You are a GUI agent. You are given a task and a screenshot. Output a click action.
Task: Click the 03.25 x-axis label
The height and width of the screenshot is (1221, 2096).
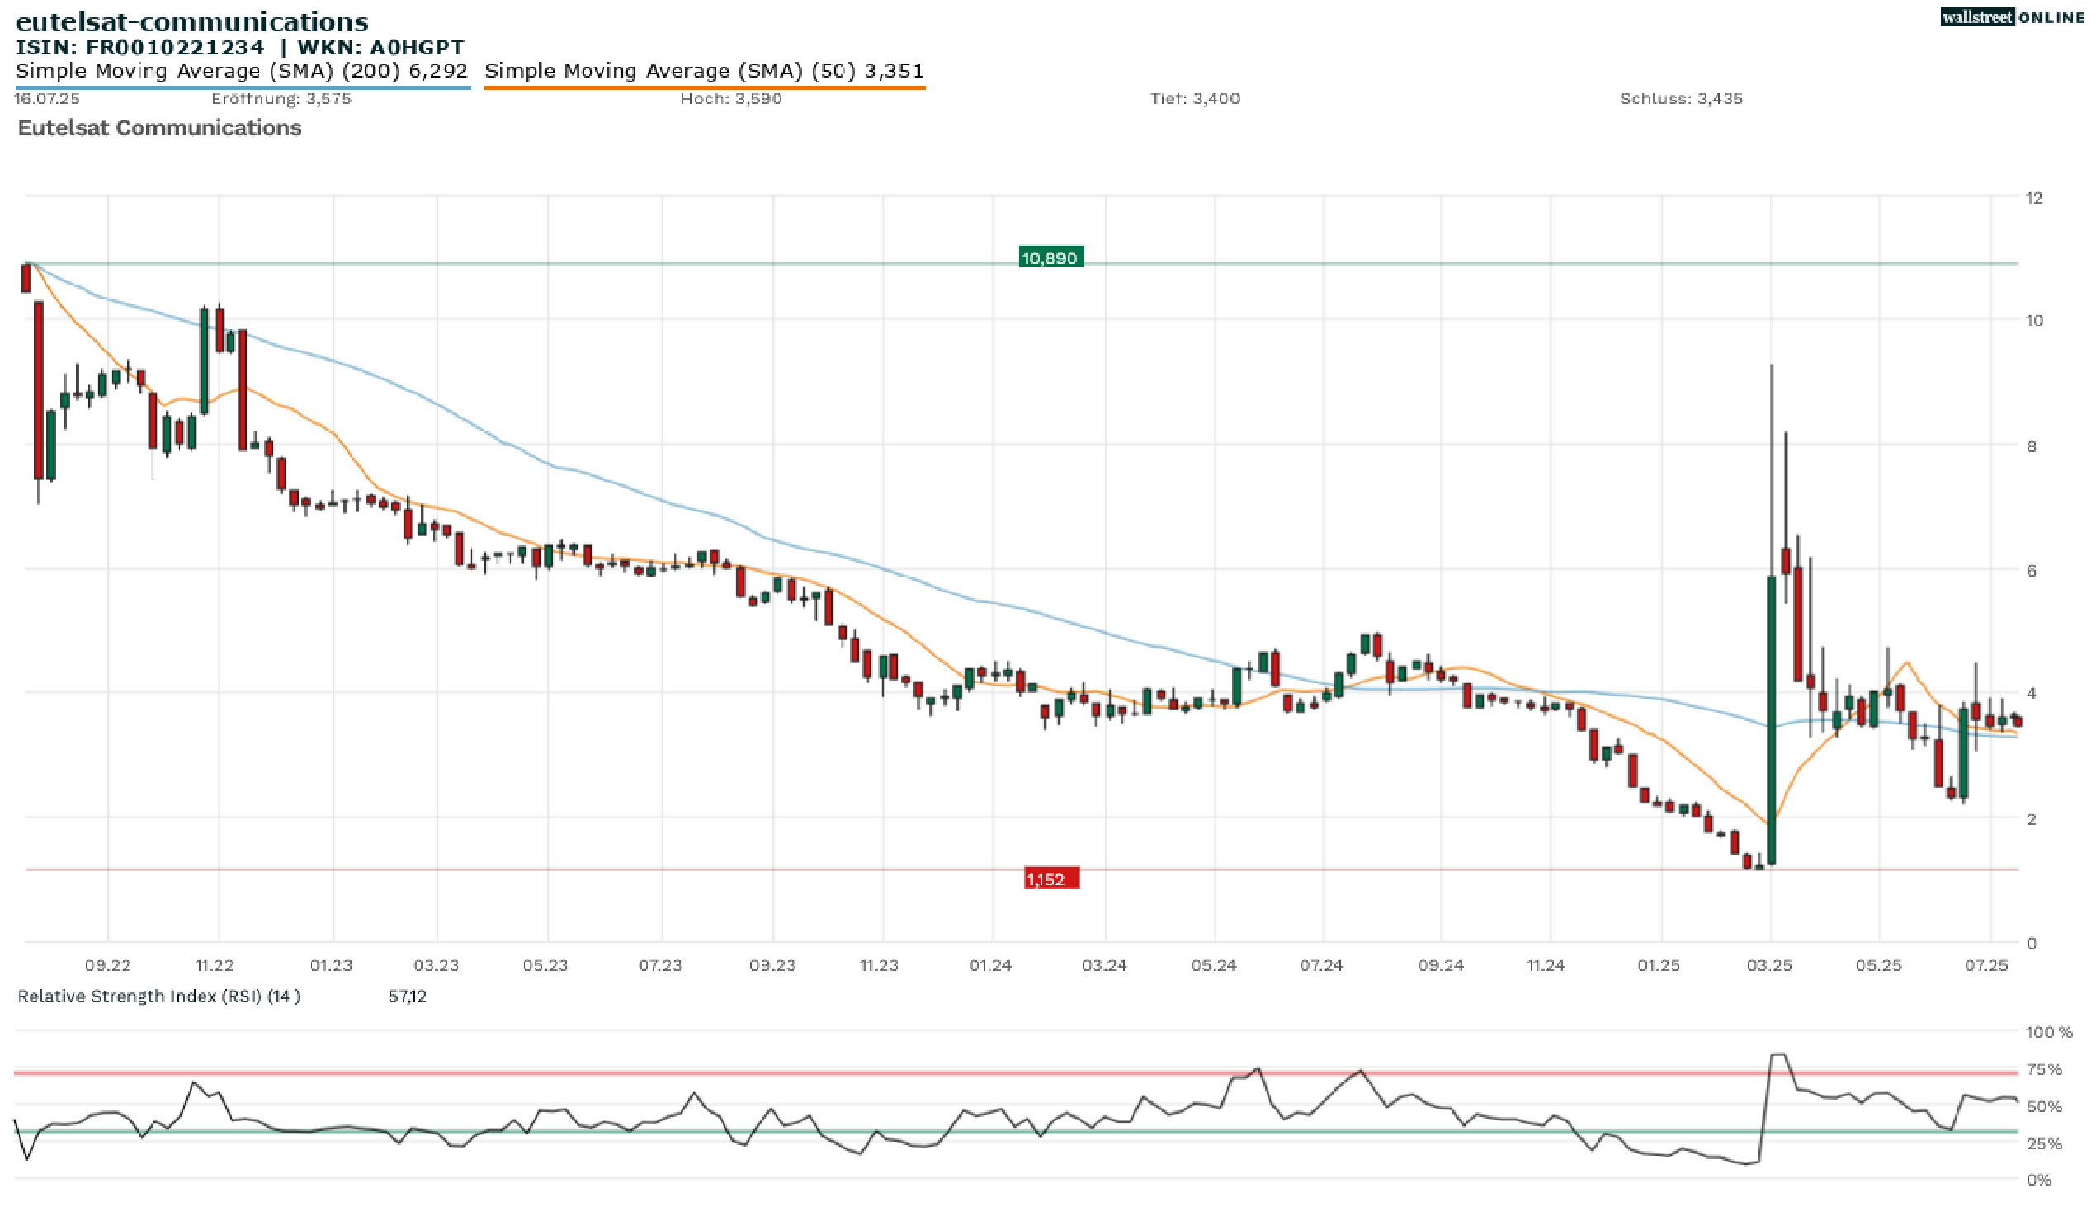coord(1769,965)
